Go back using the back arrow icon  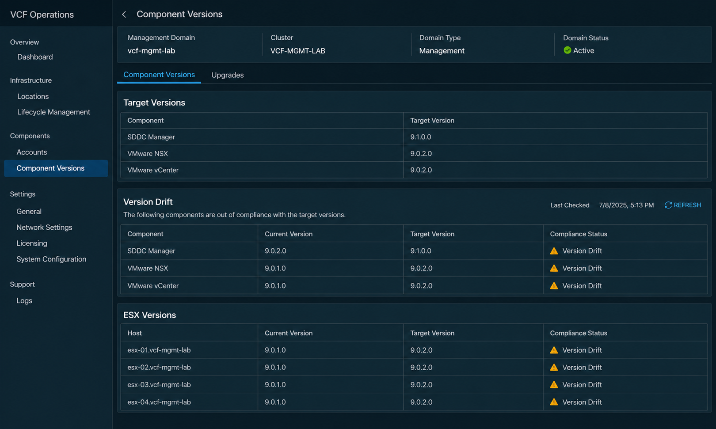pyautogui.click(x=124, y=15)
